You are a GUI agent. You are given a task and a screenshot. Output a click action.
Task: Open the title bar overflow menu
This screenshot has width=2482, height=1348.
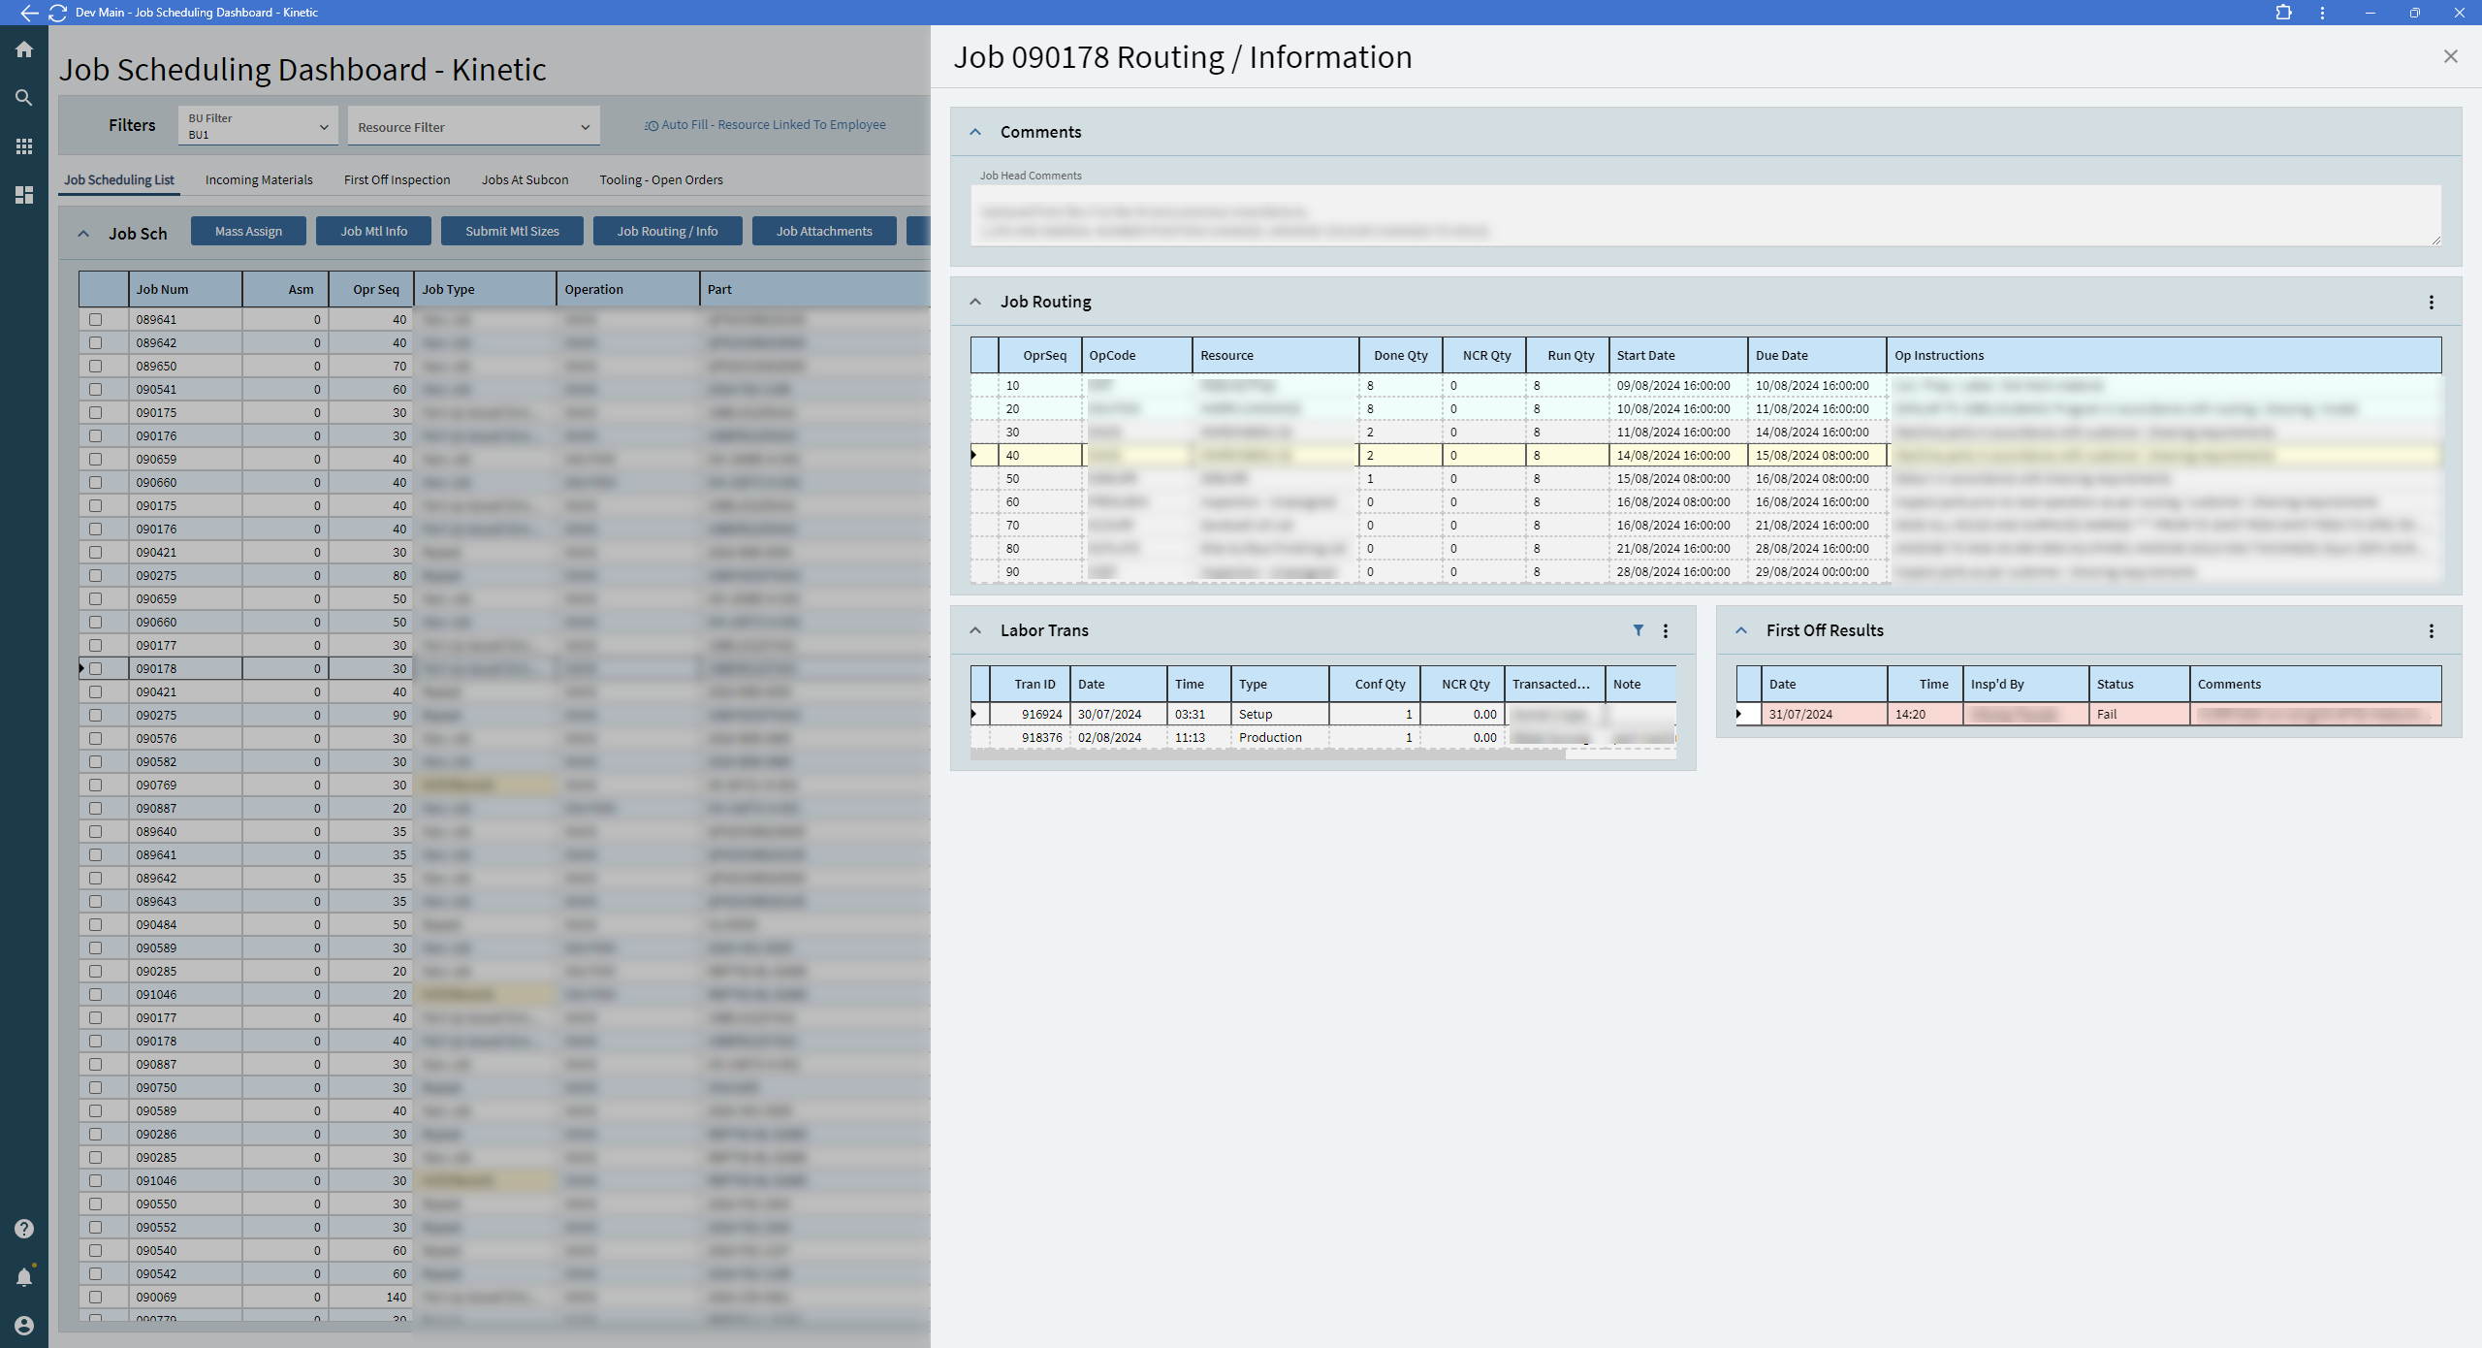(x=2322, y=13)
